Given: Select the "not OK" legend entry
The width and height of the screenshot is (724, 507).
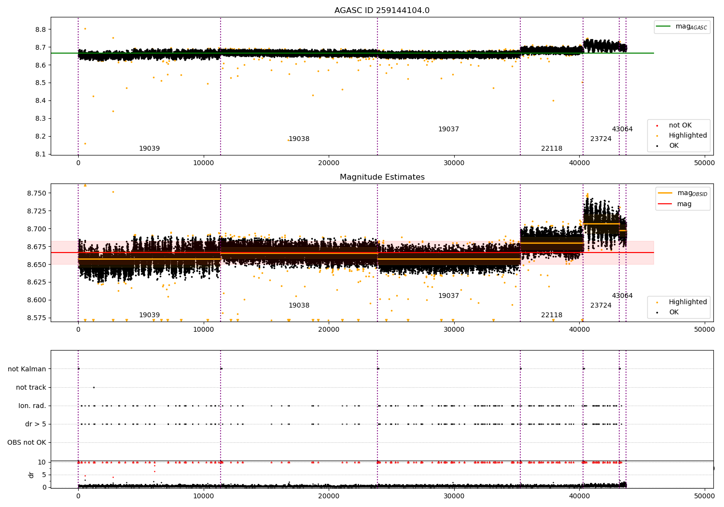Looking at the screenshot, I should pyautogui.click(x=680, y=126).
